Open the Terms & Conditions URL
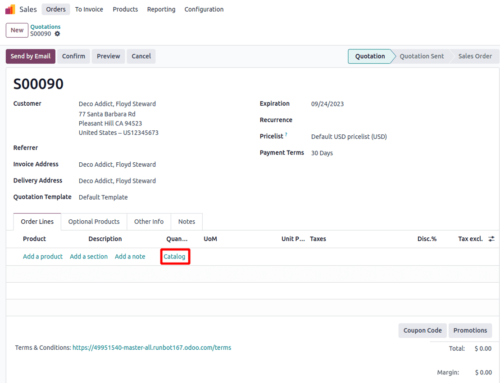Screen dimensions: 500x383 [x=151, y=347]
